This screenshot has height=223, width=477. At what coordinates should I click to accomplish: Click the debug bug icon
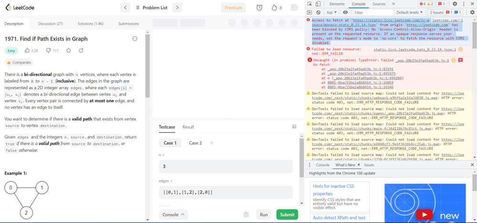pyautogui.click(x=246, y=215)
